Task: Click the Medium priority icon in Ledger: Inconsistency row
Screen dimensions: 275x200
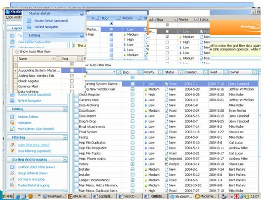Action: coord(146,180)
